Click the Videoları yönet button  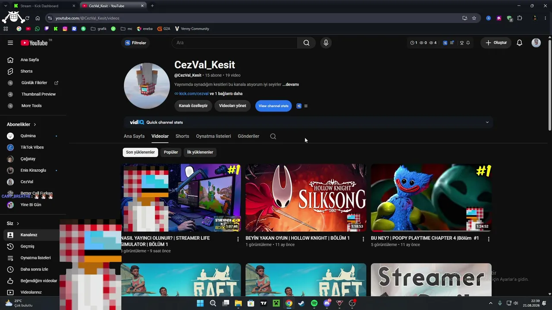tap(232, 106)
